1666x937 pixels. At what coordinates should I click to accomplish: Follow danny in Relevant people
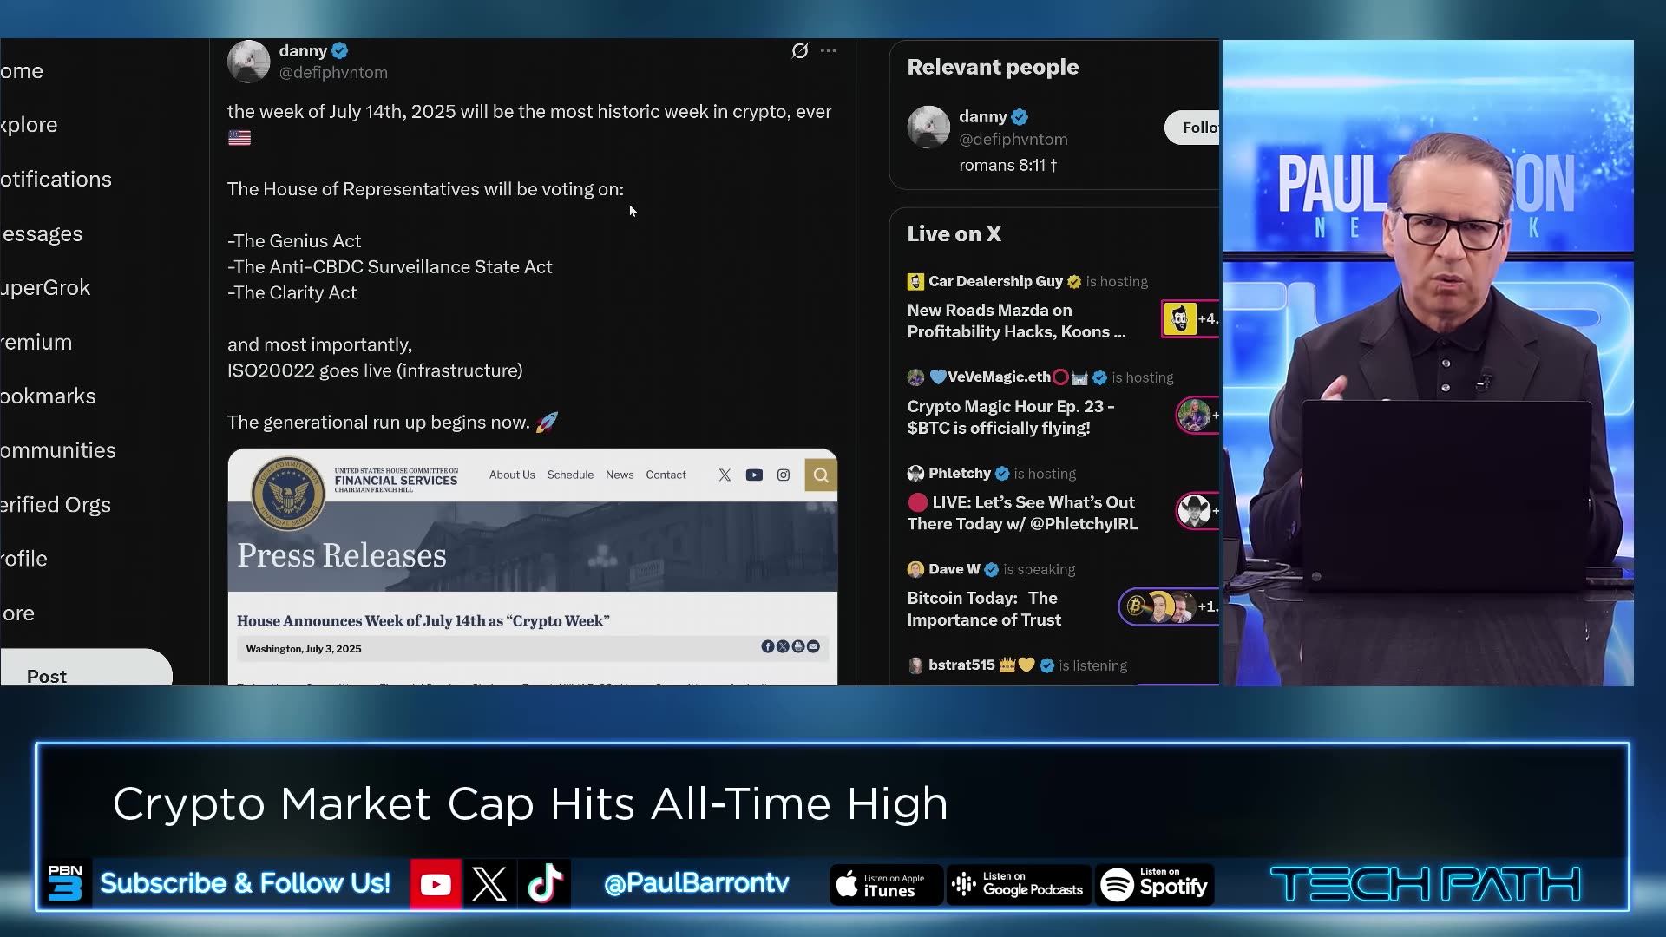[x=1195, y=128]
